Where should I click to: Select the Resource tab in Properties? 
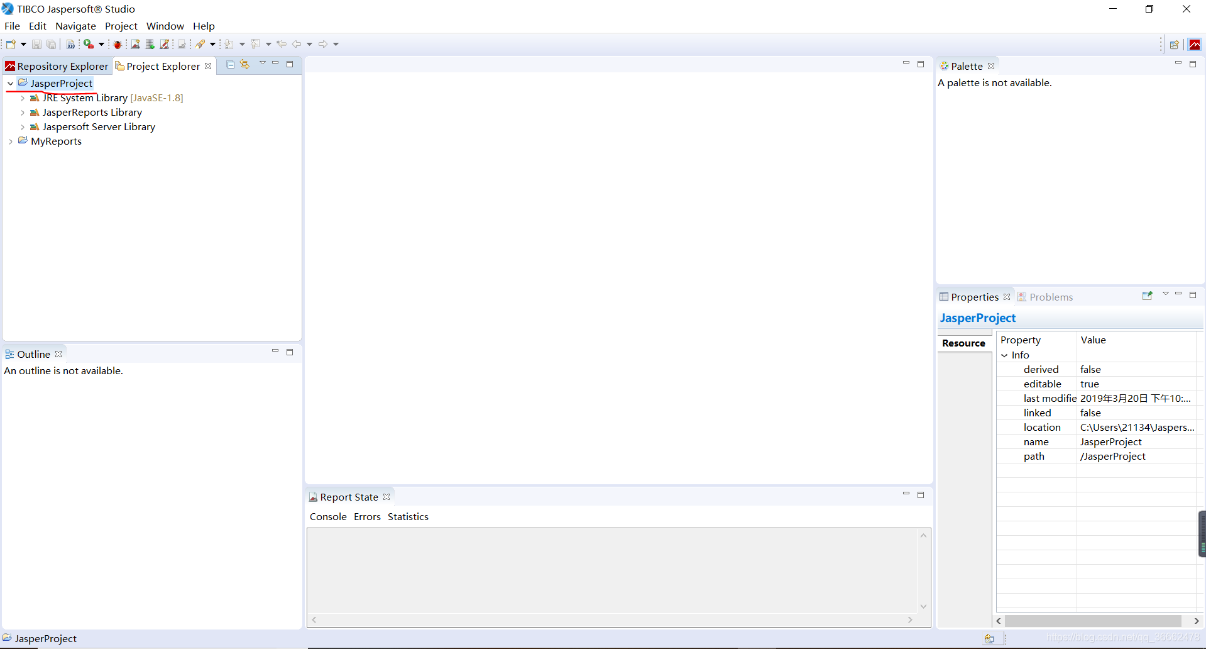[963, 343]
